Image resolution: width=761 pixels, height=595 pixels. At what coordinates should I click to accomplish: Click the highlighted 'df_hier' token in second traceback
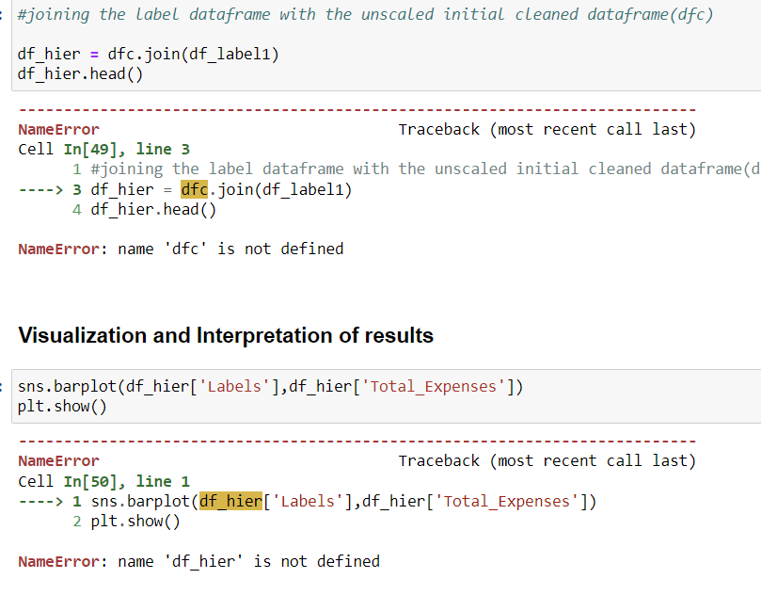pos(230,500)
